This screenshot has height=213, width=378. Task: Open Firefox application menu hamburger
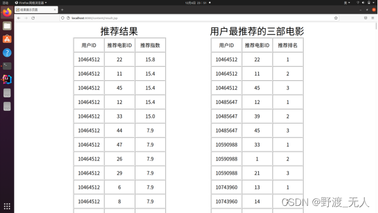click(373, 18)
